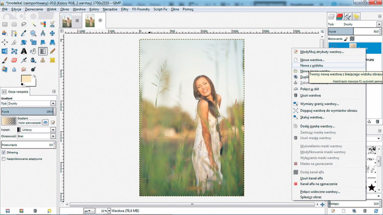Viewport: 383px width, 215px height.
Task: Open the Kształt Liniowy dropdown
Action: coord(53,130)
